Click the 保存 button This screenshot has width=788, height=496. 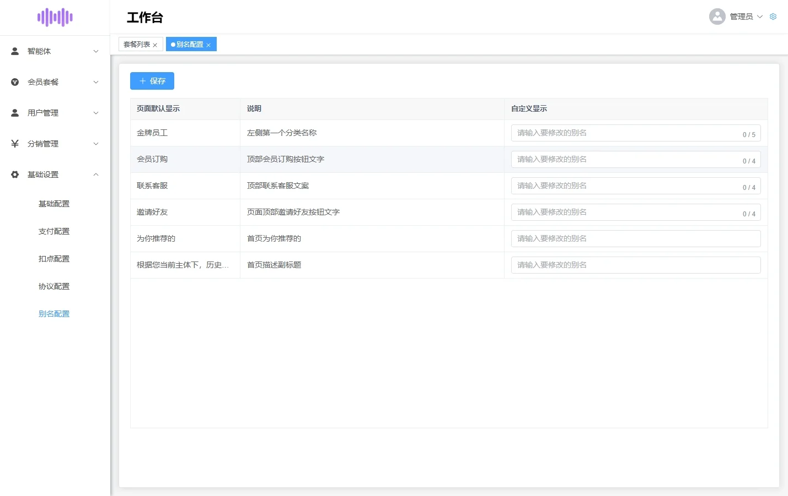152,81
